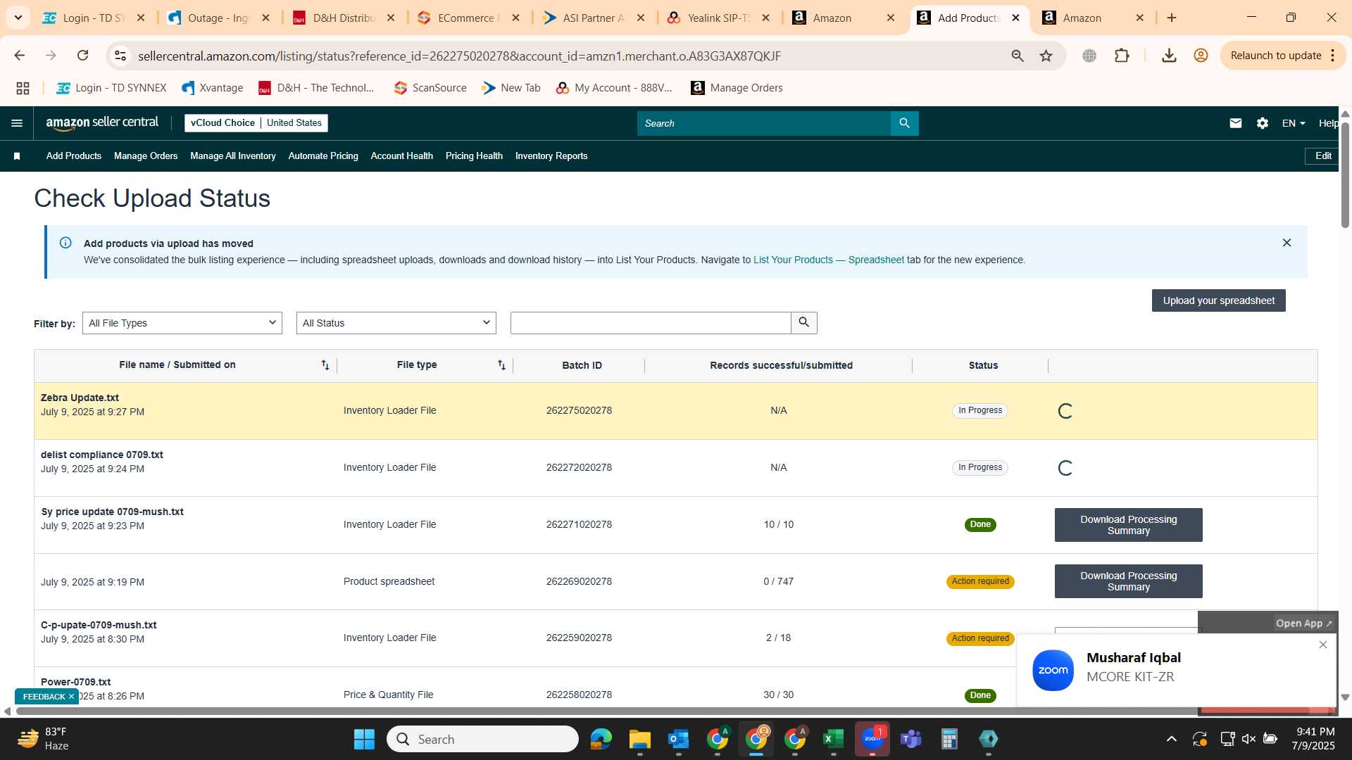This screenshot has width=1352, height=760.
Task: Open the browser downloads icon
Action: pyautogui.click(x=1169, y=56)
